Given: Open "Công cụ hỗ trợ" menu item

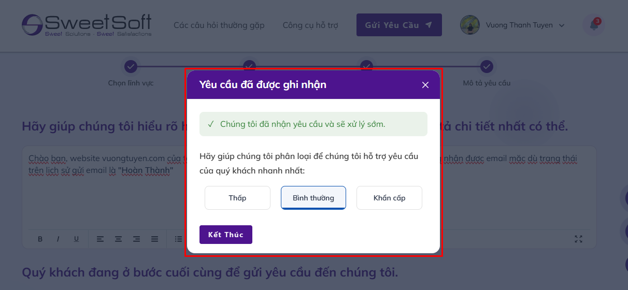Looking at the screenshot, I should pos(310,25).
